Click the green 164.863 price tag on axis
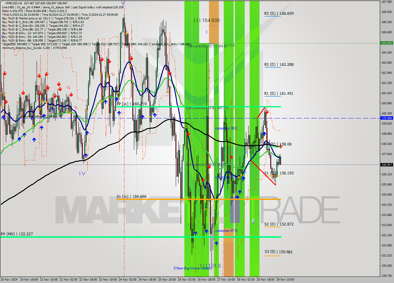394x283 pixels. pyautogui.click(x=387, y=43)
